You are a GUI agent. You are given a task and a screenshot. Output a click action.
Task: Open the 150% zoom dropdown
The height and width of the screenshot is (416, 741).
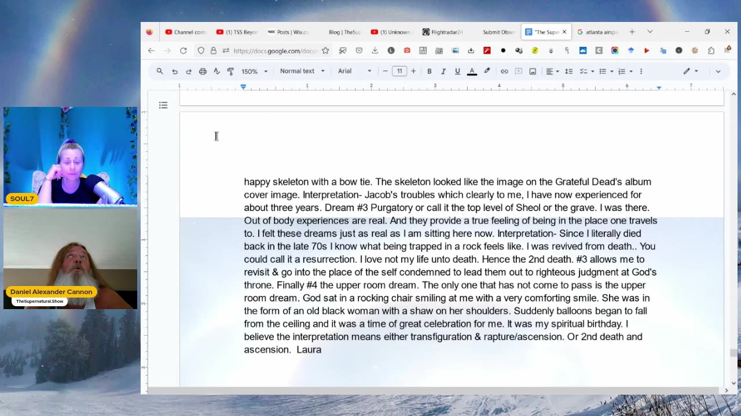pyautogui.click(x=254, y=71)
